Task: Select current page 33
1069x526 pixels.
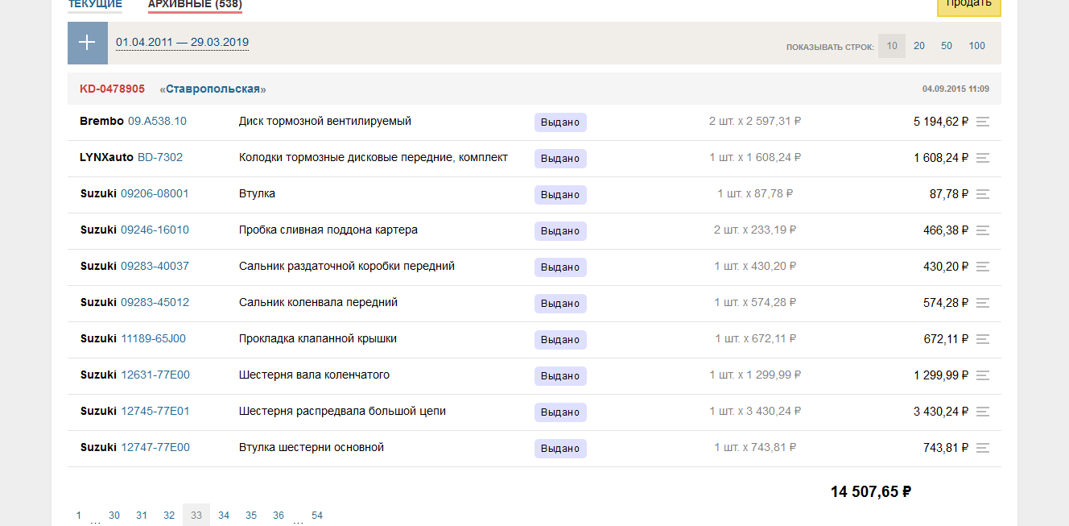Action: [196, 516]
